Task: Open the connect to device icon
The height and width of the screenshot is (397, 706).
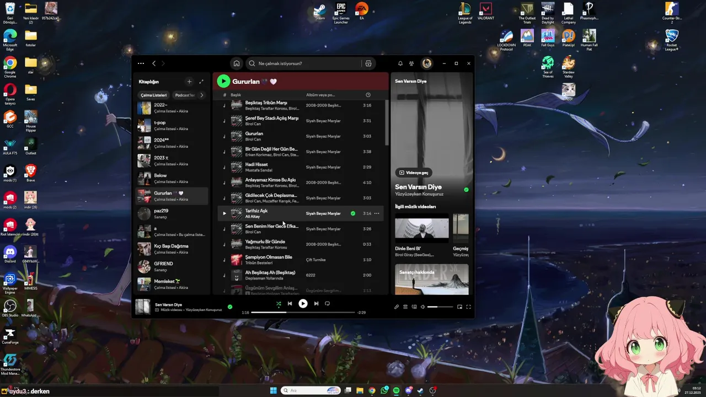Action: pyautogui.click(x=414, y=307)
